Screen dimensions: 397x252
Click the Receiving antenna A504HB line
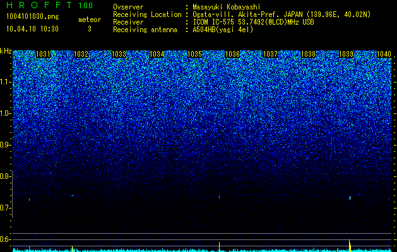[x=183, y=30]
